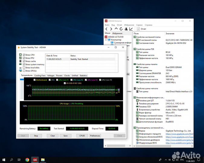Open the Сервис menu
Image resolution: width=204 pixels, height=163 pixels.
139,25
